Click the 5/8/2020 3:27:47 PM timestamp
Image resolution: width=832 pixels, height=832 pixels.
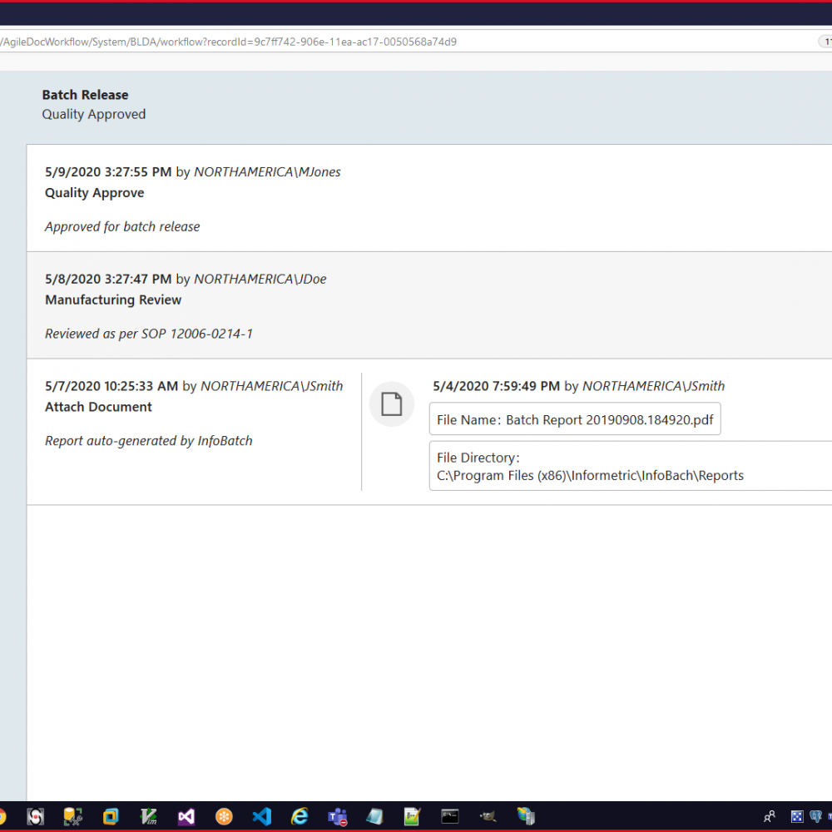coord(108,279)
